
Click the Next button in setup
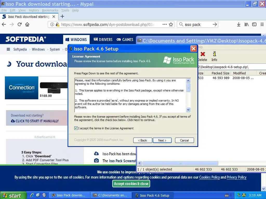(x=162, y=140)
